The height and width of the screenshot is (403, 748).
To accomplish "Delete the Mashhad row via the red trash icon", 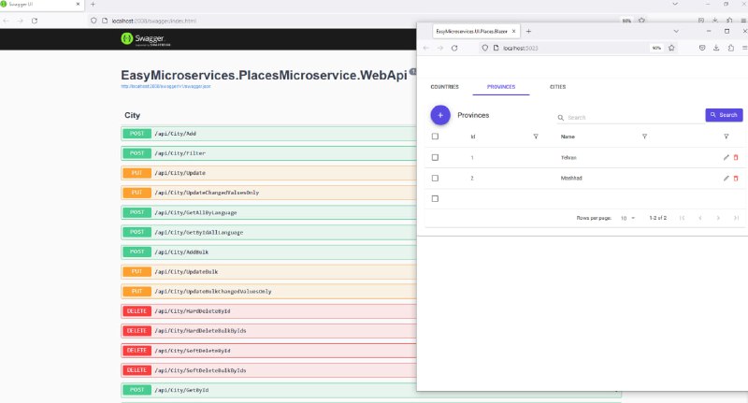I will pyautogui.click(x=736, y=178).
